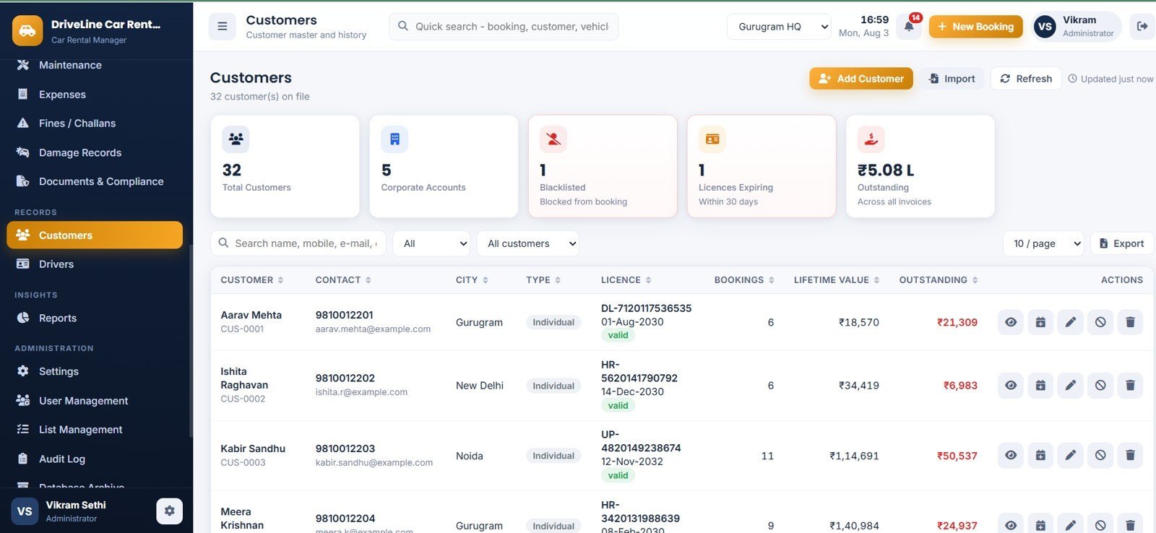
Task: View Meera Krishnan details eye icon
Action: click(1011, 525)
